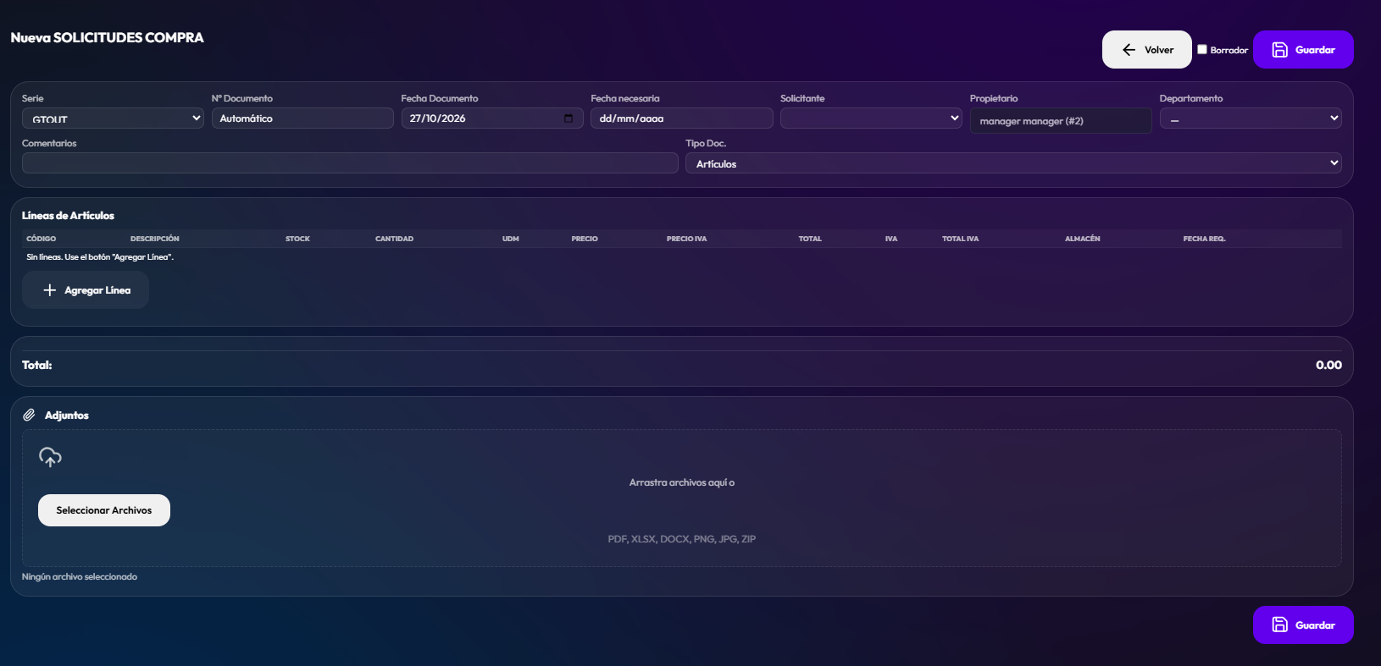Click the 0.00 total amount
1381x666 pixels.
1328,365
